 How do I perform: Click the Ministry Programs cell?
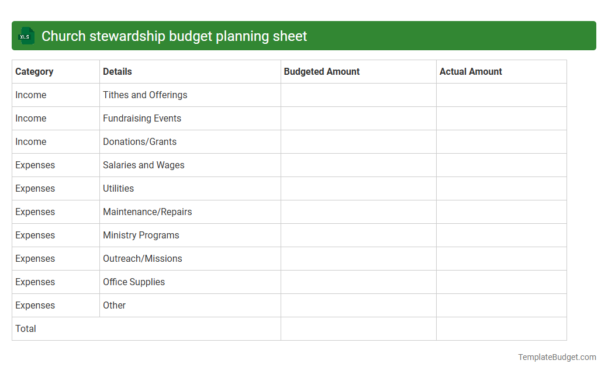(x=141, y=235)
